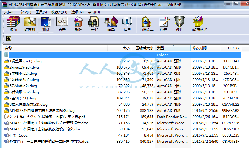Click the 自解压格式 (SFX) icon

point(198,24)
